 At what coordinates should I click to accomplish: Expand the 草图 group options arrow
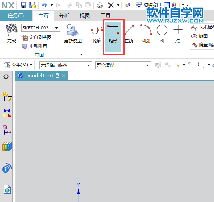click(81, 55)
